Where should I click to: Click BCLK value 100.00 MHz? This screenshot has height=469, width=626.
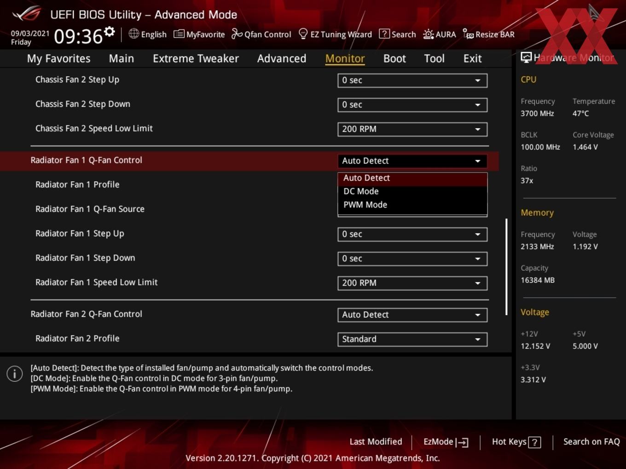pos(540,147)
